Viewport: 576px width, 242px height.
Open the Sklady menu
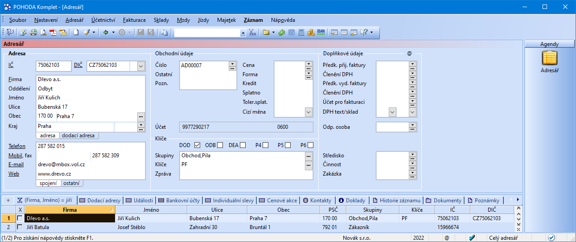[x=161, y=20]
